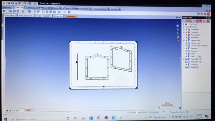215x121 pixels.
Task: Expand the Part 1 - Copy node
Action: click(186, 56)
